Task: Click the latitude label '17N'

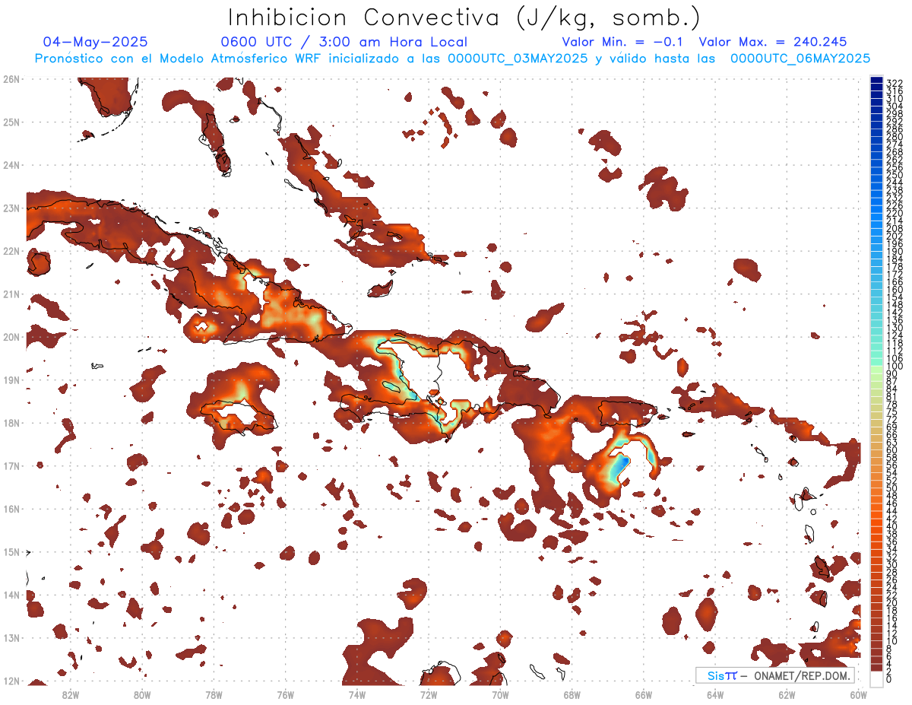Action: 11,465
